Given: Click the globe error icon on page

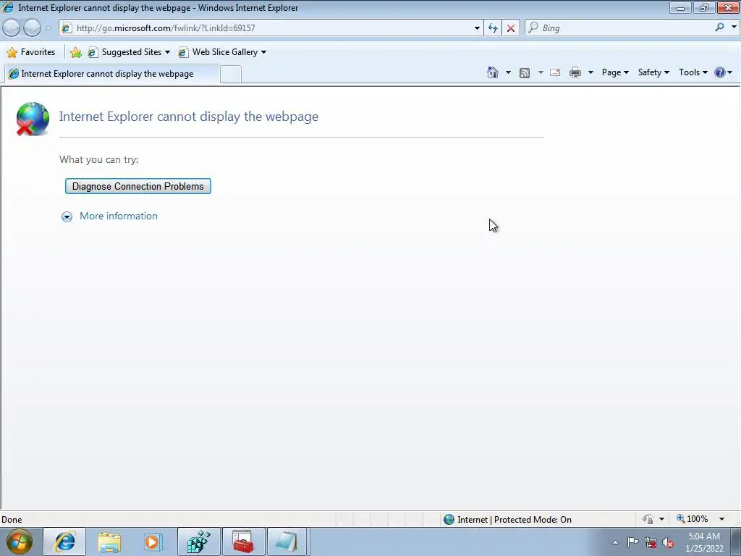Looking at the screenshot, I should tap(32, 119).
